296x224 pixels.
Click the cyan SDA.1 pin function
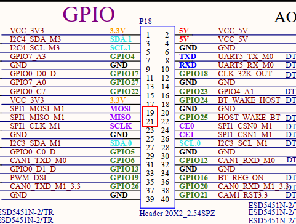click(121, 39)
